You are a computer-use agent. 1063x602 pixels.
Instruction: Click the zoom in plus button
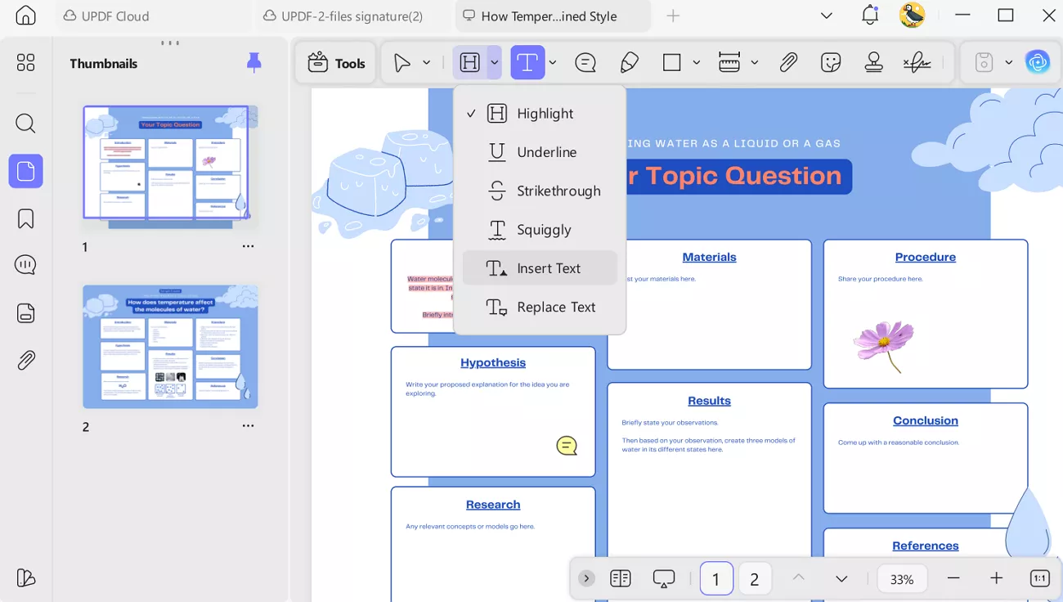[996, 578]
